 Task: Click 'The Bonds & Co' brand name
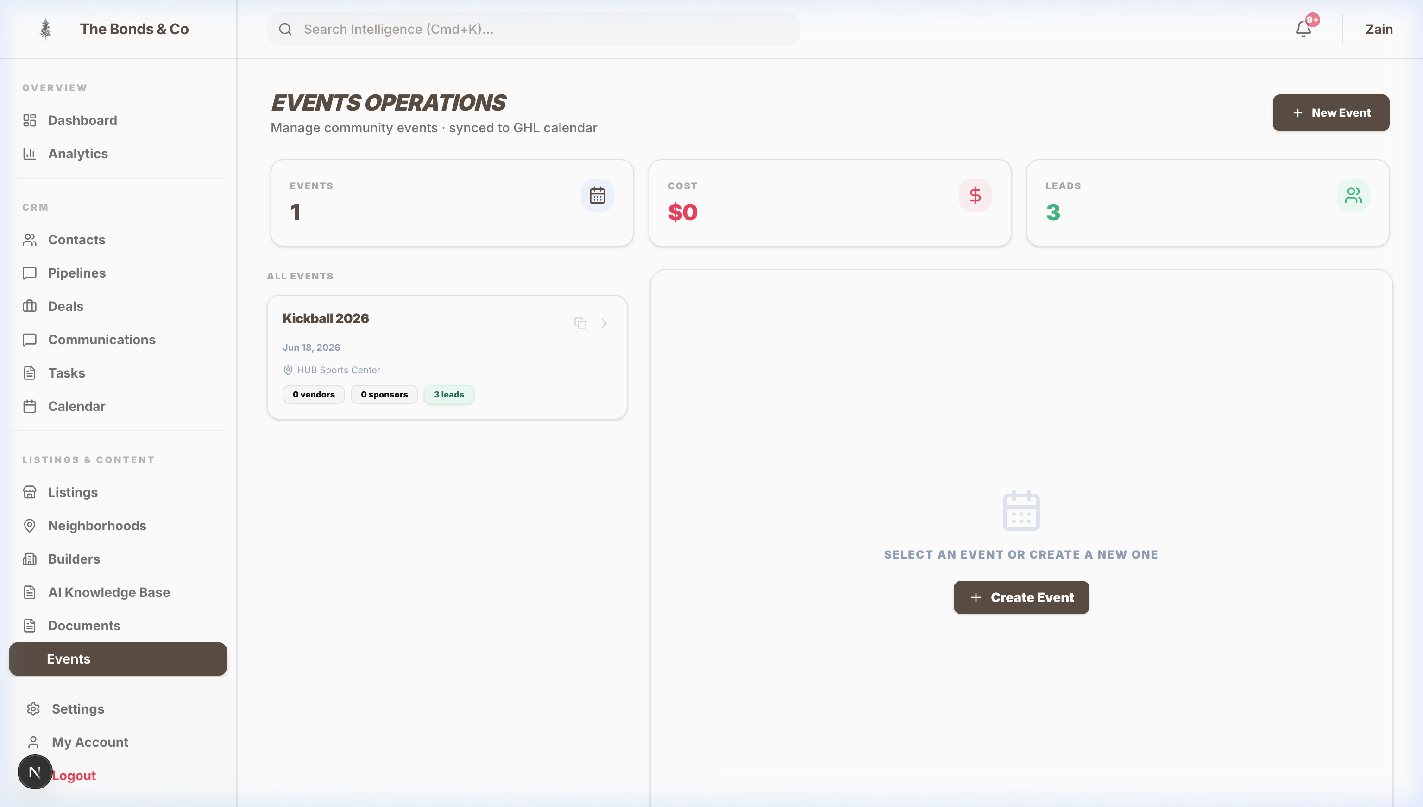[134, 29]
